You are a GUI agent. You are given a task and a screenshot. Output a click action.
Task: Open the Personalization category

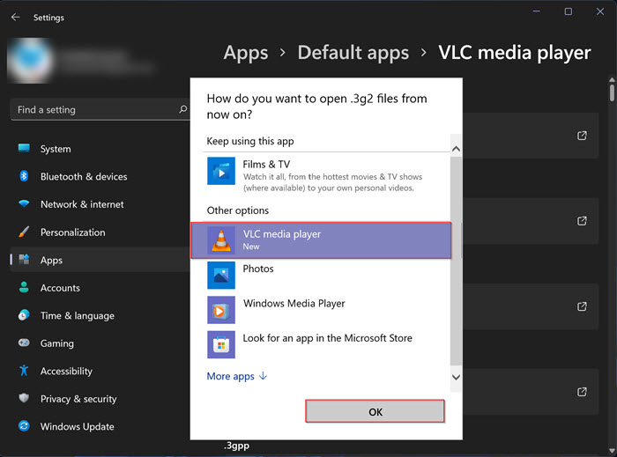click(73, 232)
